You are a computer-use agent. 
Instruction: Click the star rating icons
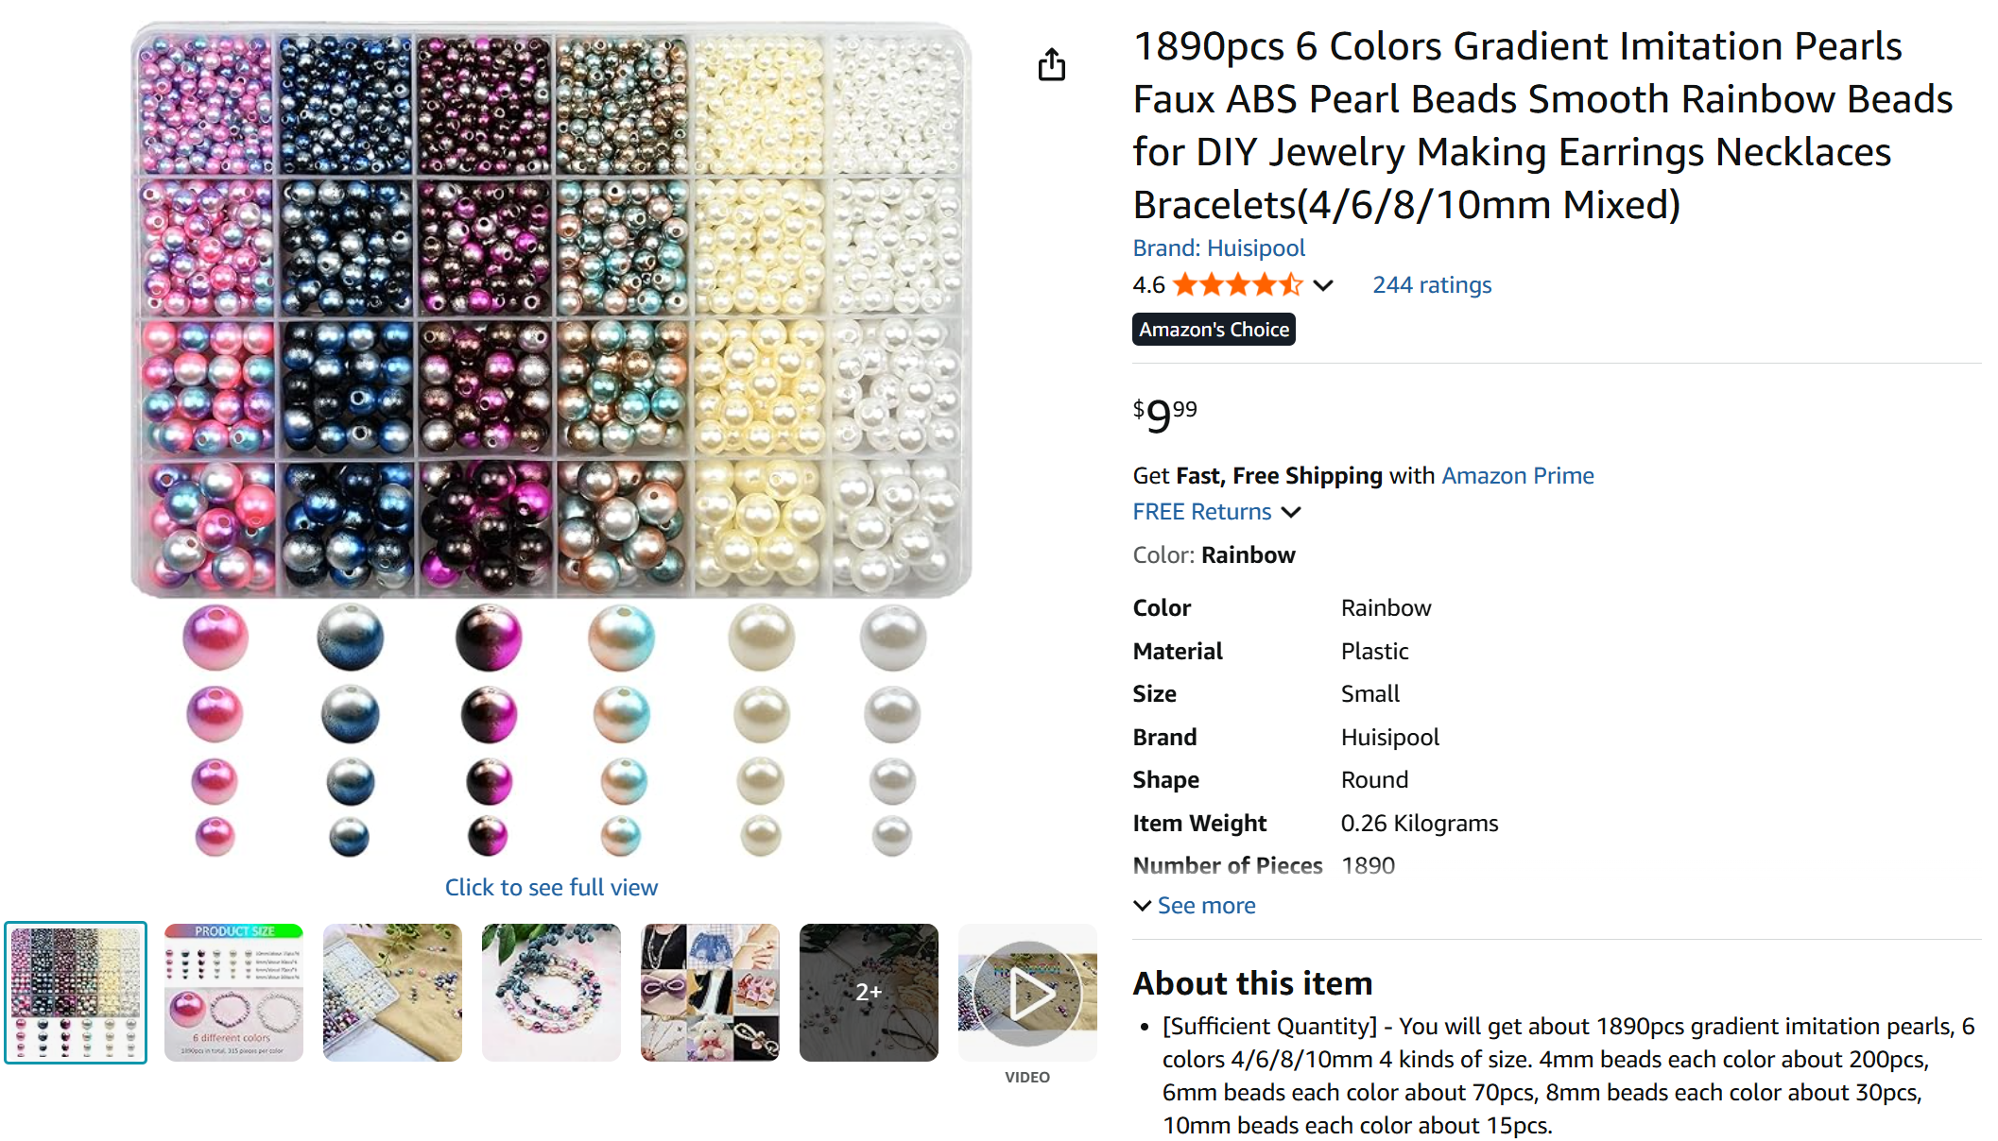pyautogui.click(x=1236, y=284)
